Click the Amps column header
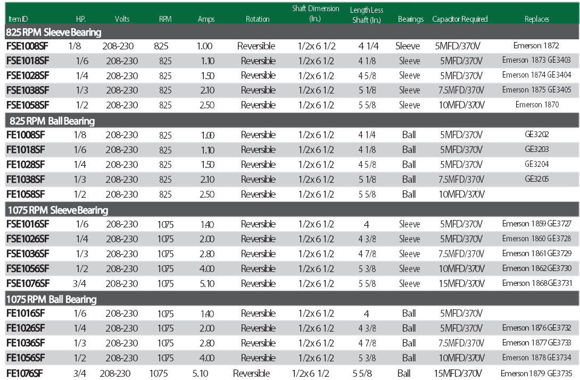Viewport: 580px width, 380px height. click(x=206, y=19)
